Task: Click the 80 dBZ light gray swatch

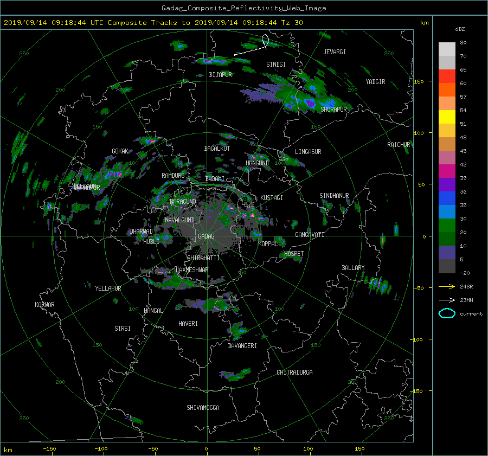Action: click(447, 49)
